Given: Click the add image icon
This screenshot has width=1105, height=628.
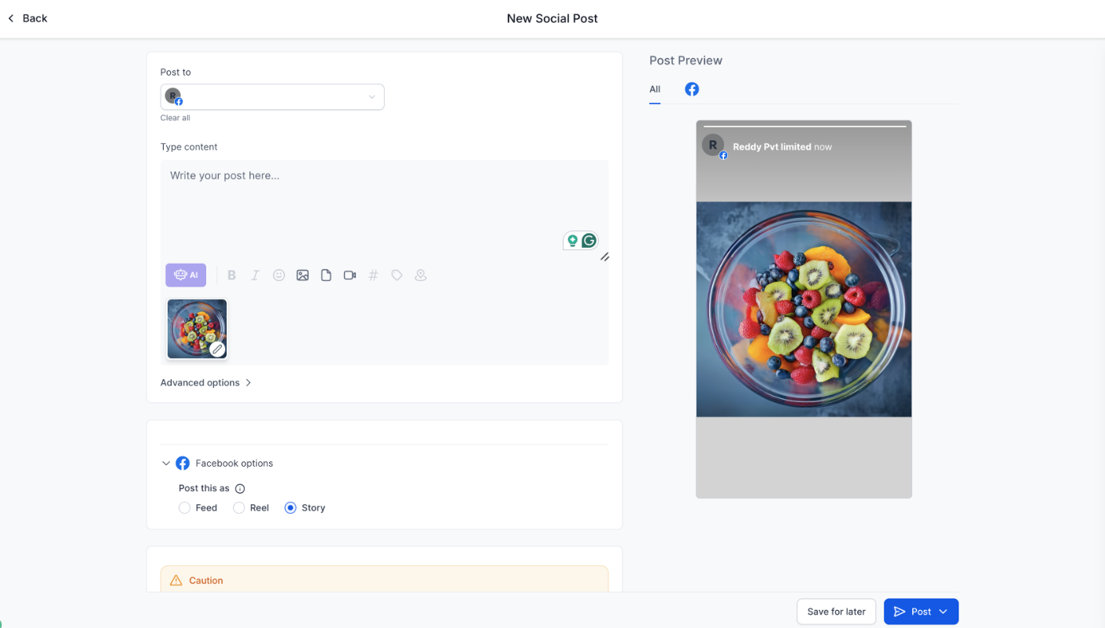Looking at the screenshot, I should pos(302,275).
